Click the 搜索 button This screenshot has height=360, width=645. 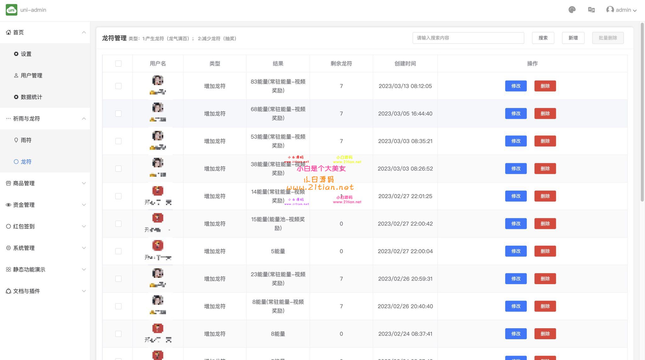pos(543,38)
